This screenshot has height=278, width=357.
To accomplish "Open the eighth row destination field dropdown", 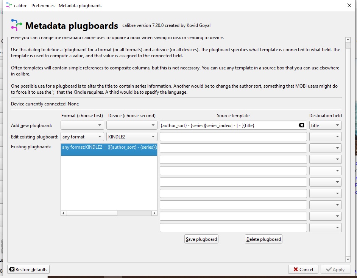I will tap(325, 205).
